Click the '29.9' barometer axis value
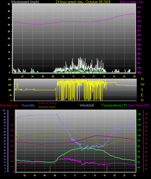Viewport: 151px width, 179px height. pos(139,21)
